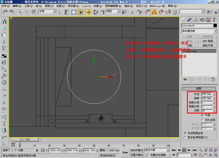Click the 0 / 100 time slider
The height and width of the screenshot is (158, 219).
coord(25,139)
